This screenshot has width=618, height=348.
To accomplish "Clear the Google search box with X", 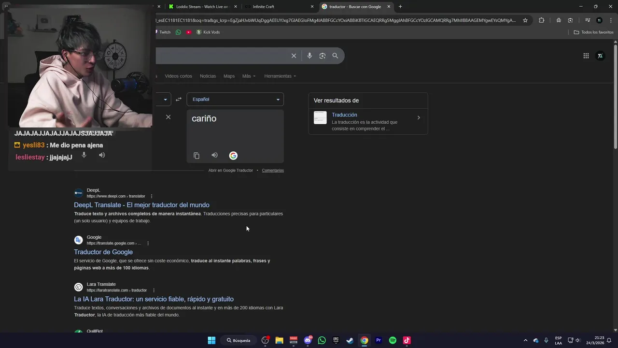I will 294,56.
